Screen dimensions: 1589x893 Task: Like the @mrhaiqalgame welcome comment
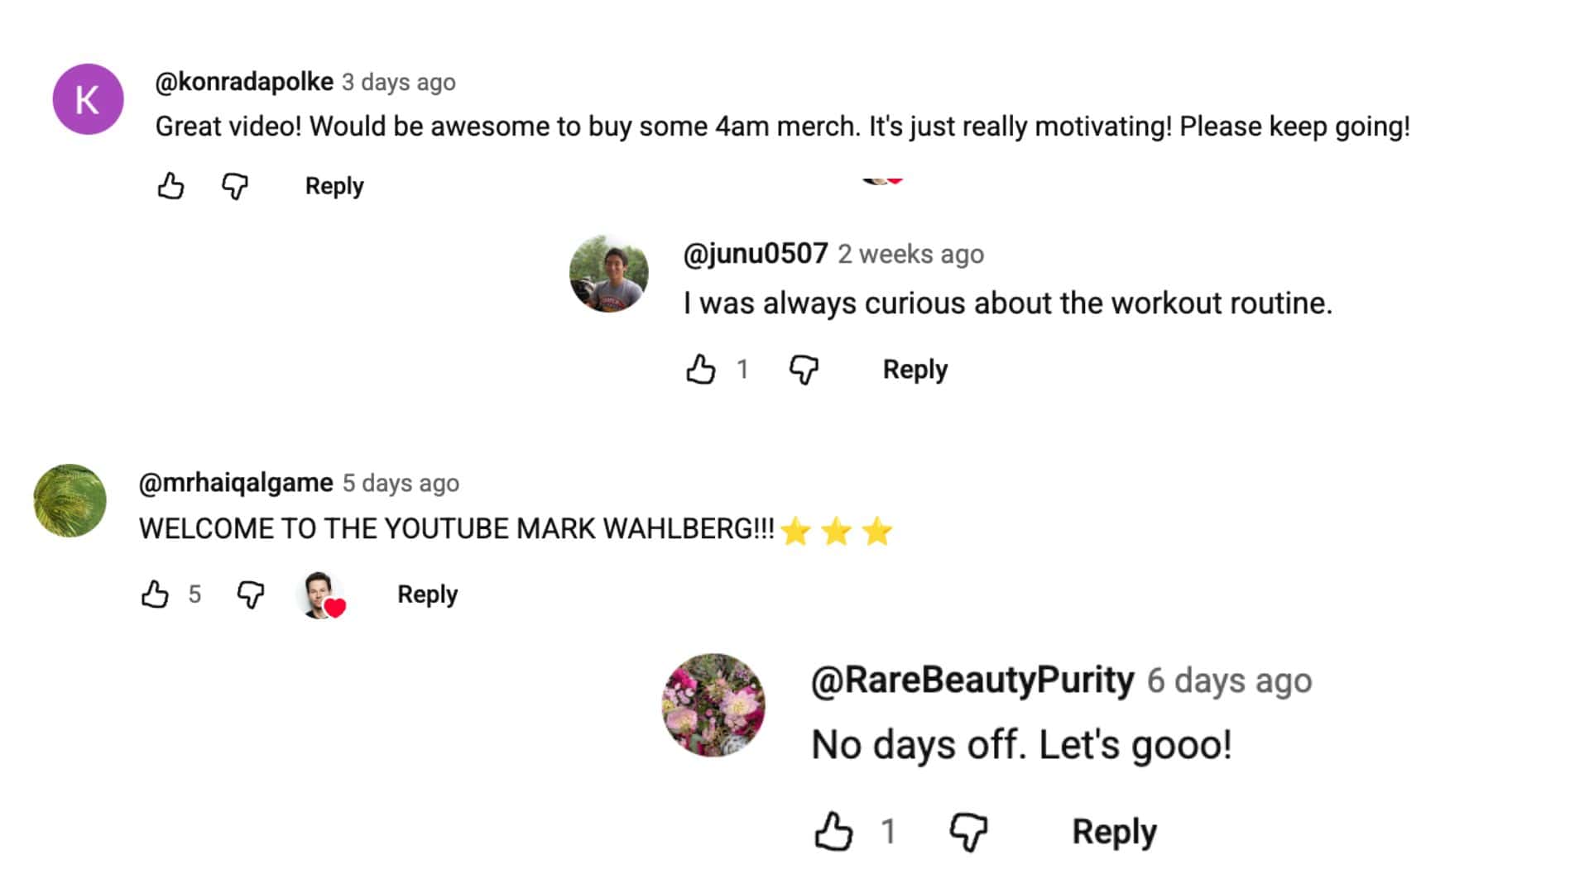pyautogui.click(x=155, y=594)
